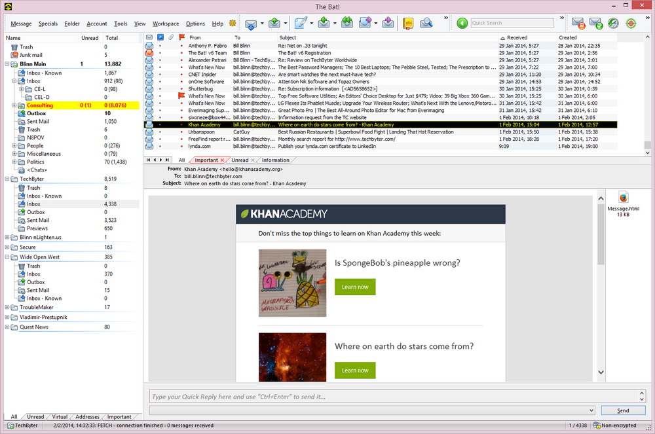655x434 pixels.
Task: Open dropdown arrow next to Reply icon
Action: [x=335, y=24]
